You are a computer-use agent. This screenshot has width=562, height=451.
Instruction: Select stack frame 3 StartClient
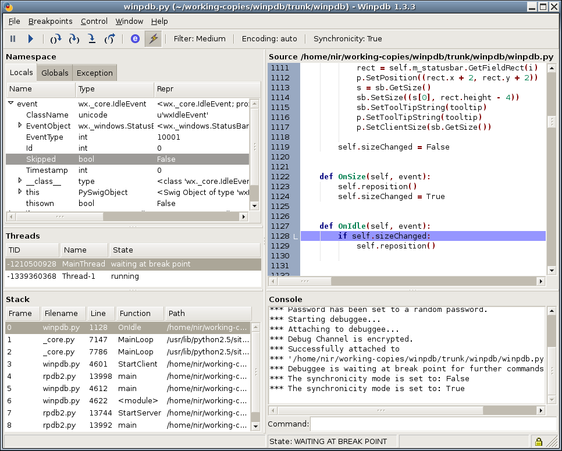(x=127, y=364)
